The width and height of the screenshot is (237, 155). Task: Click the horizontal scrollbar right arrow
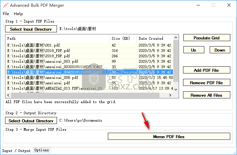tap(170, 95)
